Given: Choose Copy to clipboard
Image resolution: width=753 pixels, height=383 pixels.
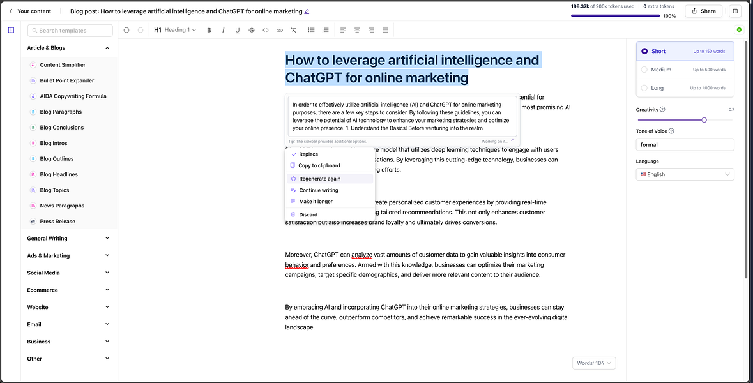Looking at the screenshot, I should click(330, 165).
